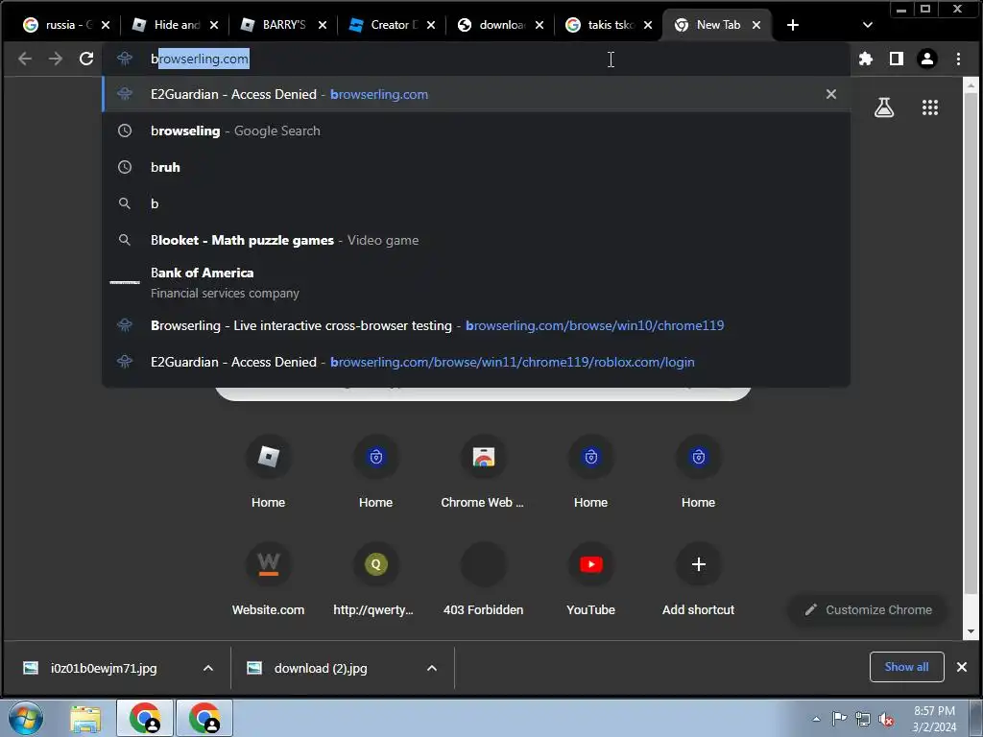Open the Windows Start menu
This screenshot has height=737, width=983.
point(25,718)
